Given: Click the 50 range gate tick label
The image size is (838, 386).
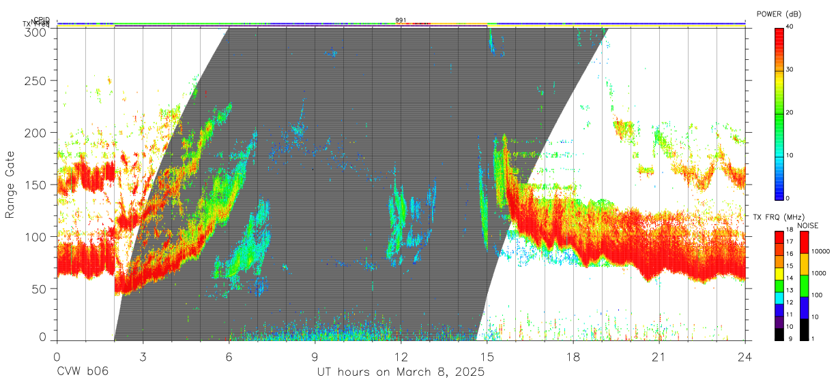Looking at the screenshot, I should pyautogui.click(x=40, y=289).
